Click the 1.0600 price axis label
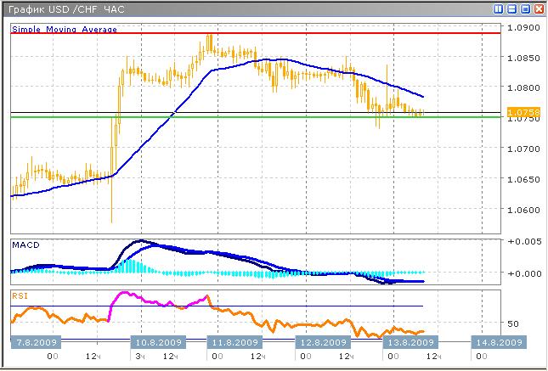 click(x=517, y=210)
